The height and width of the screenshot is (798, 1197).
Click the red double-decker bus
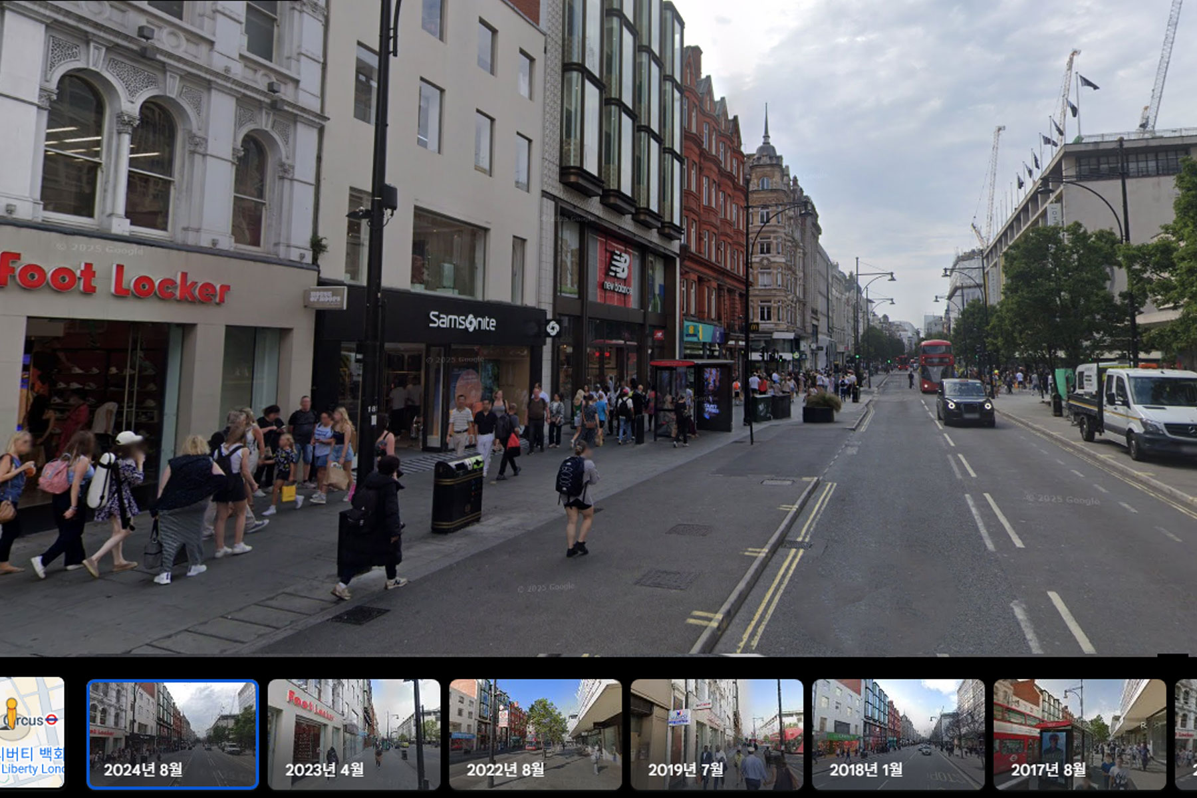[936, 364]
